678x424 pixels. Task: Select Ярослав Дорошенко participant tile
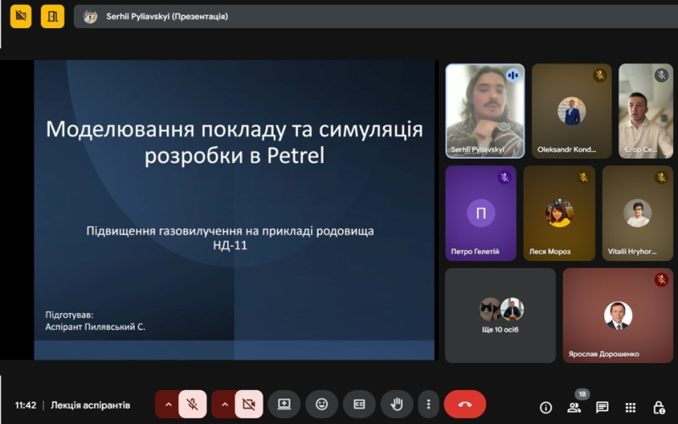[x=618, y=315]
